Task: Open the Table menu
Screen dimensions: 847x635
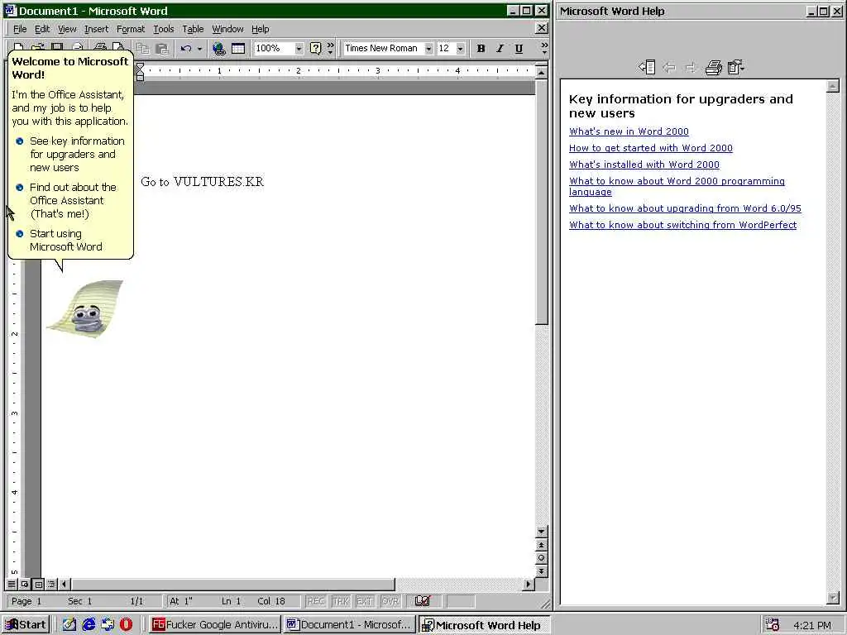Action: [x=193, y=29]
